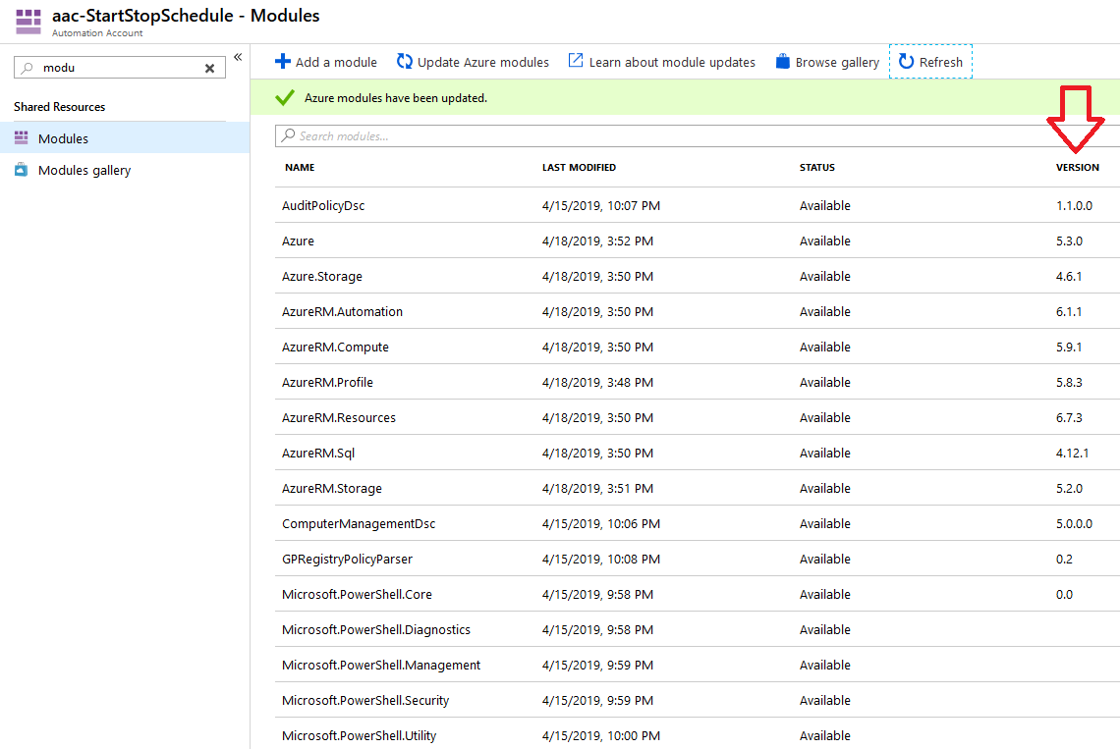Click the green checkmark in the notification
Viewport: 1120px width, 749px height.
point(285,98)
